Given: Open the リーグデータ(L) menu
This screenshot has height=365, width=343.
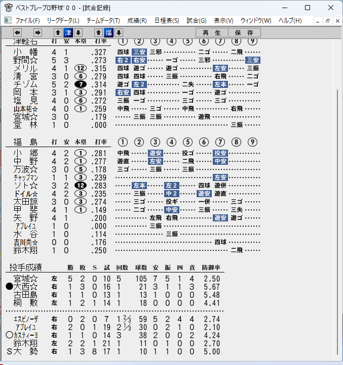Looking at the screenshot, I should pyautogui.click(x=63, y=21).
